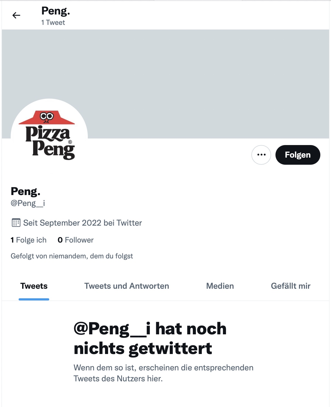
Task: Click 'Gefolgt von niemandem, dem du folgst'
Action: 72,256
